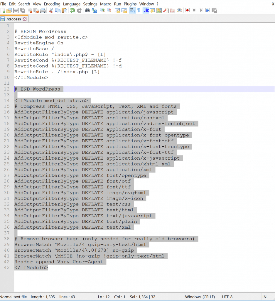Click the Windows (CR LF) status field
The width and height of the screenshot is (275, 301).
(201, 297)
